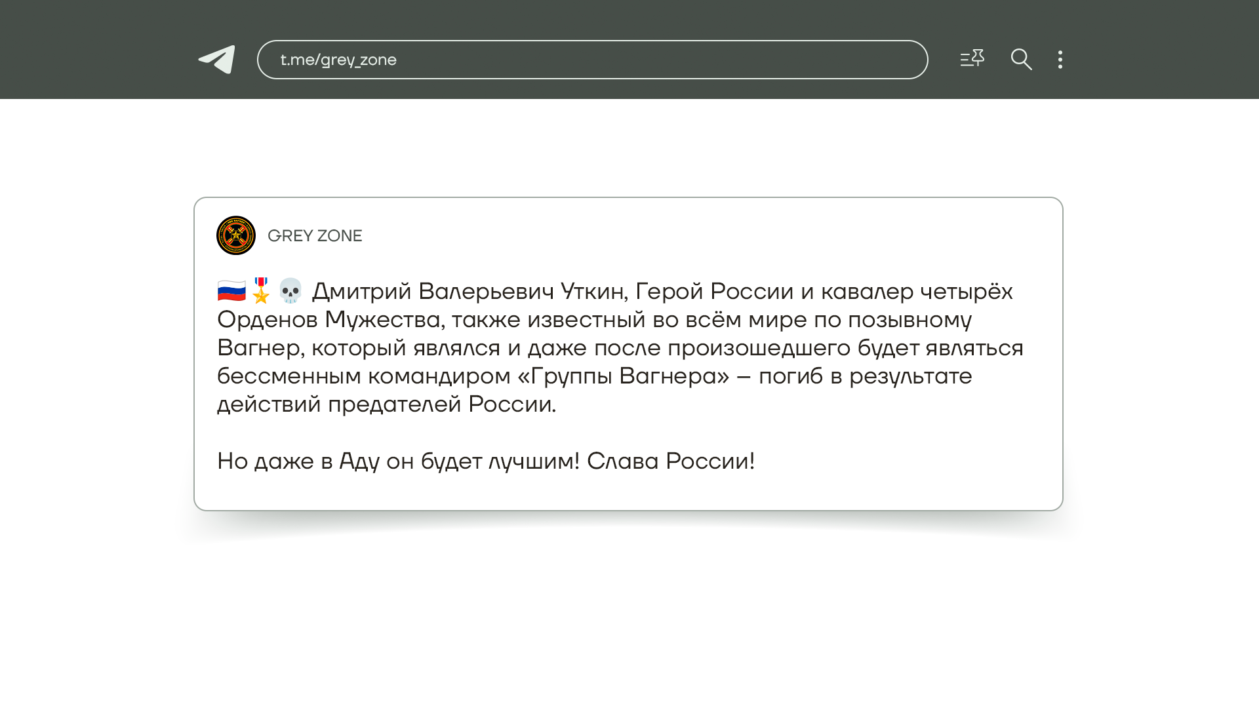Click the gold star medal emoji
Image resolution: width=1259 pixels, height=708 pixels.
tap(261, 290)
